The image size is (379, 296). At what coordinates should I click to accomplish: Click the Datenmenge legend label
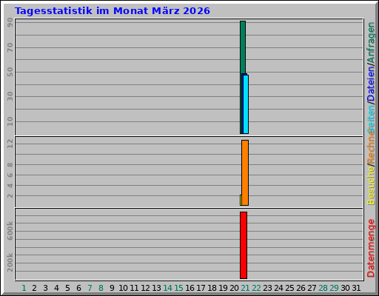point(371,248)
